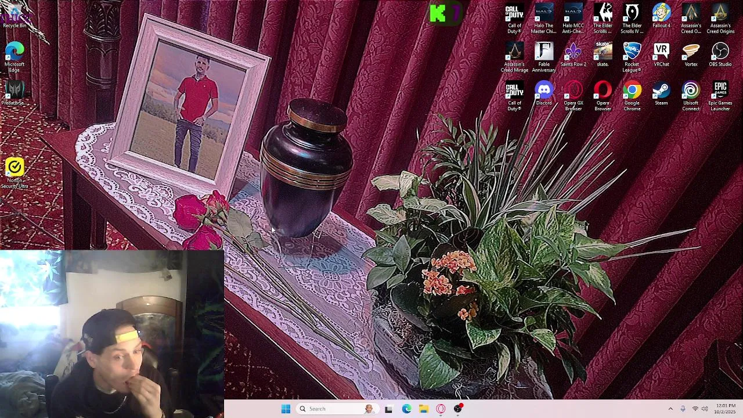Click the taskbar Search box
The height and width of the screenshot is (418, 743).
point(338,409)
